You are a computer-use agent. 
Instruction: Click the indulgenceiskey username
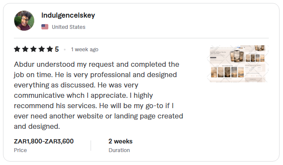point(68,16)
